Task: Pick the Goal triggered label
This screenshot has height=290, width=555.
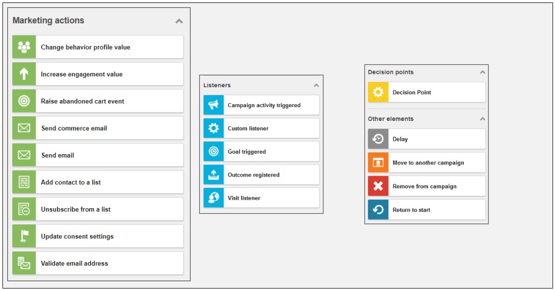Action: tap(247, 152)
